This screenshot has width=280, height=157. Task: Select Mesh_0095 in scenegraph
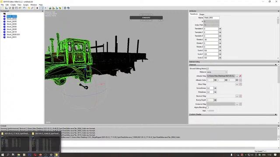12,21
